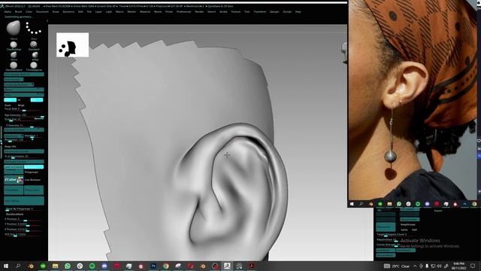Open the Transform menu
Screen dimensions: 481x271
[259, 12]
